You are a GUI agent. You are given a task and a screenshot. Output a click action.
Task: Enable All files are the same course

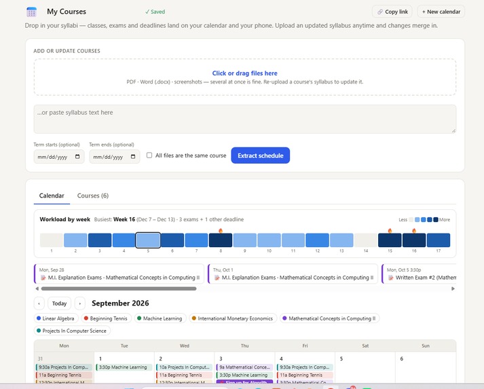(149, 155)
